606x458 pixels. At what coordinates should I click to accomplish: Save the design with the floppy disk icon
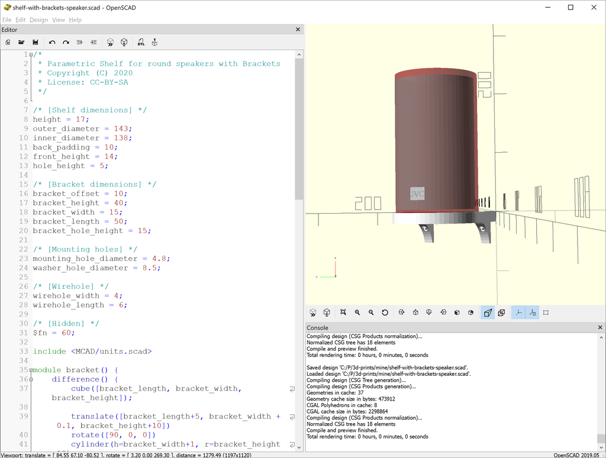(36, 43)
